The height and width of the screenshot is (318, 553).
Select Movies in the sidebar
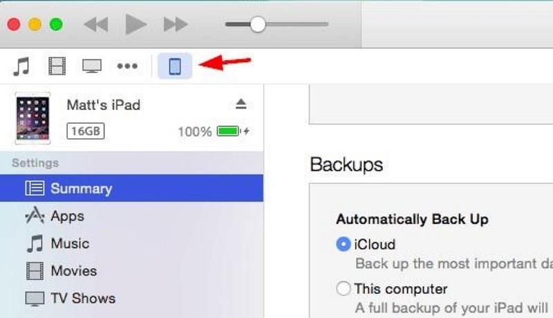[x=73, y=271]
